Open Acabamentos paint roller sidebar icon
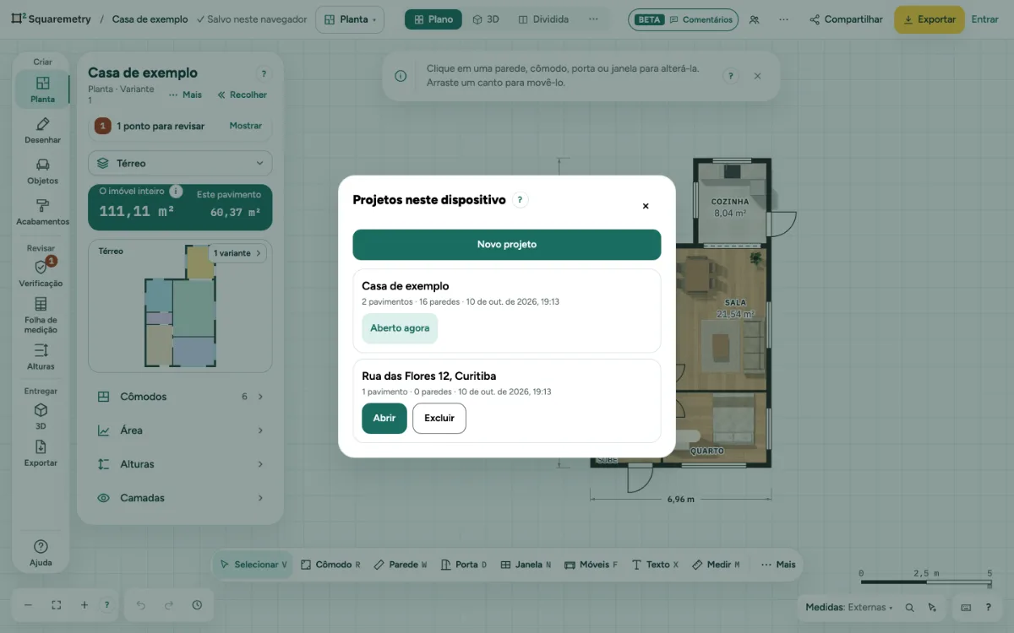This screenshot has height=633, width=1014. 42,212
